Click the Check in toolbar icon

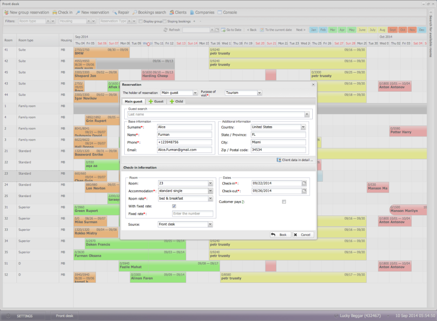pos(55,13)
